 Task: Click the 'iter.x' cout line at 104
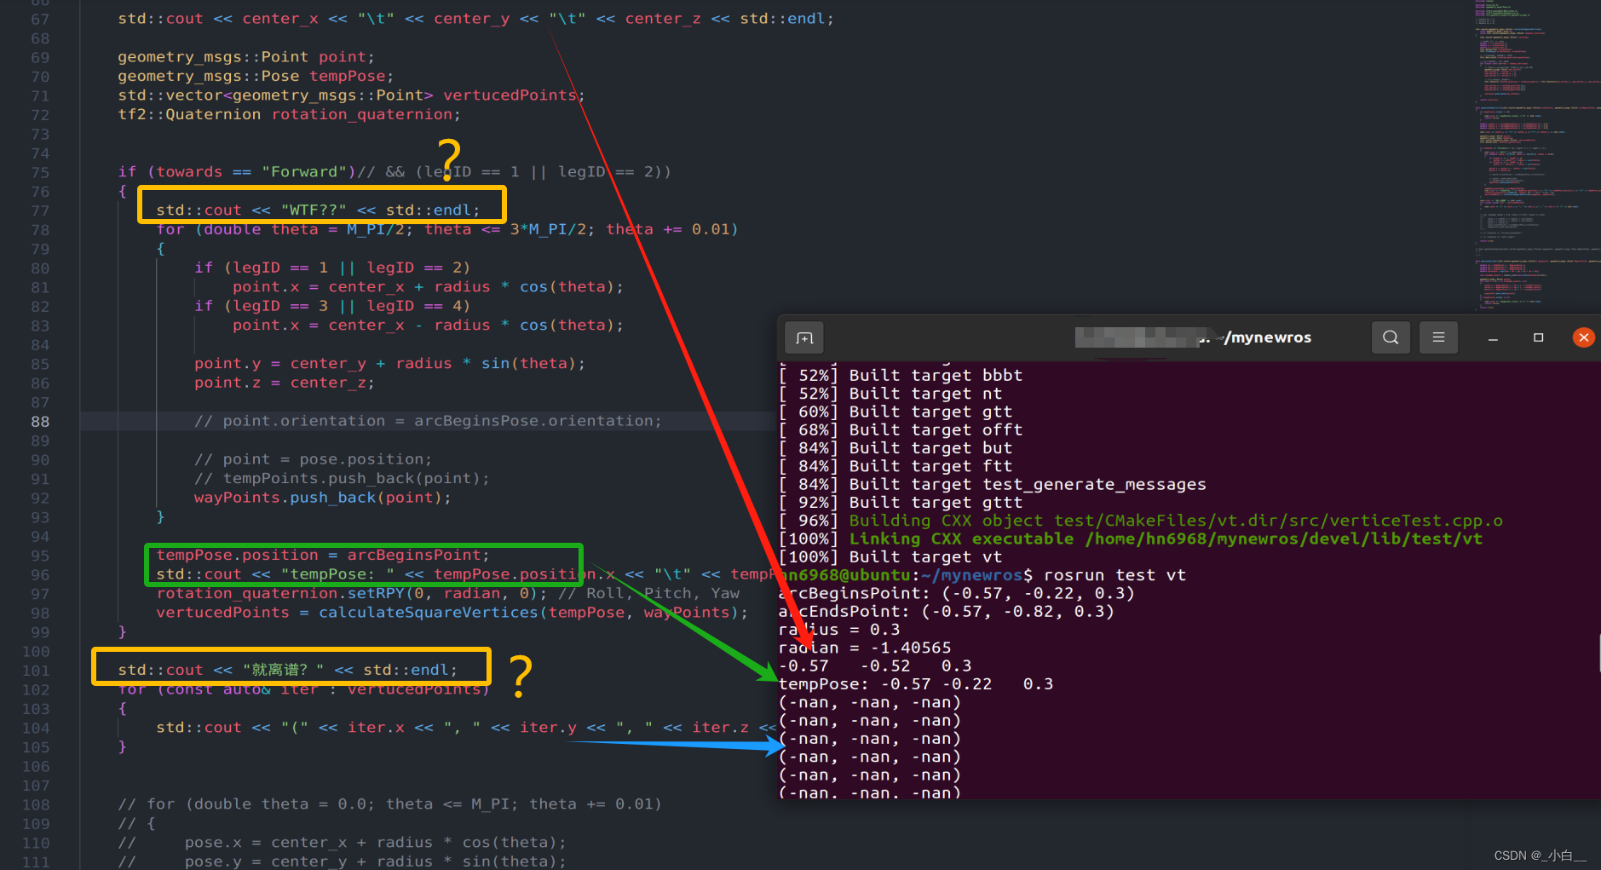(466, 728)
